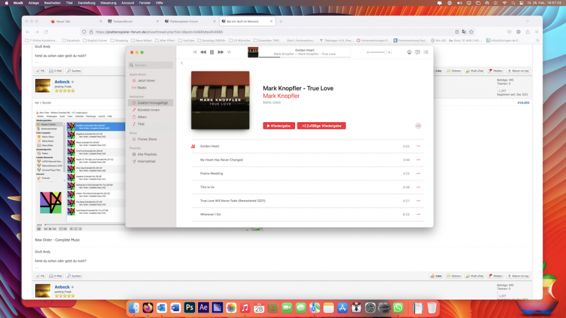Open the Photoshop icon in the Dock
This screenshot has height=318, width=566.
[189, 308]
